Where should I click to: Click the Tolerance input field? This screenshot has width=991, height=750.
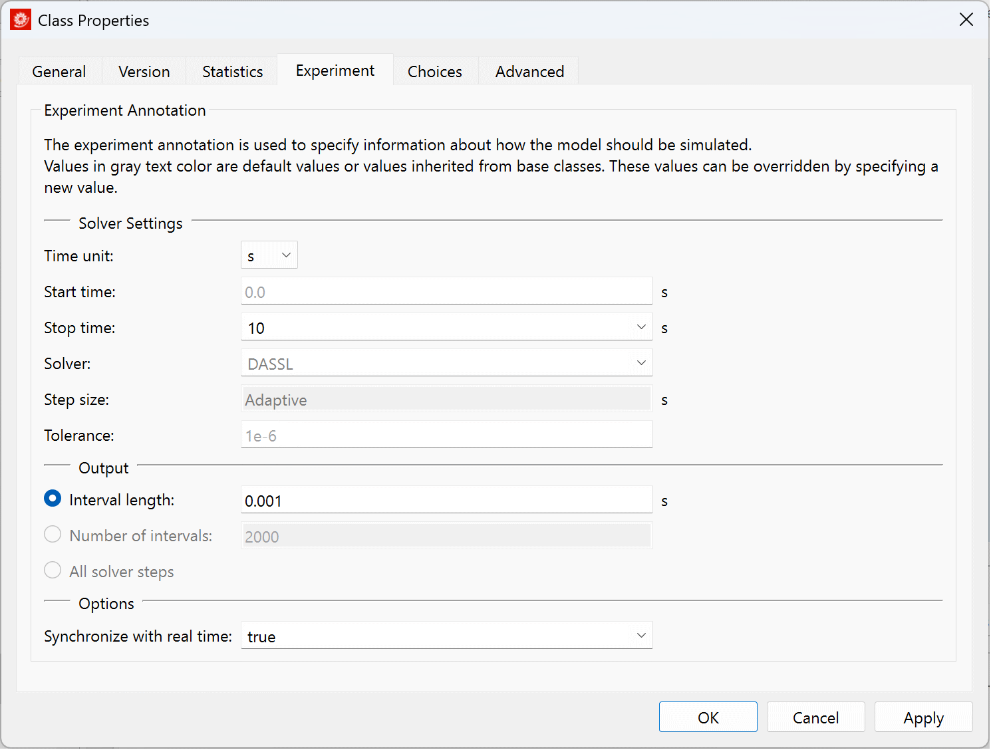(x=446, y=435)
